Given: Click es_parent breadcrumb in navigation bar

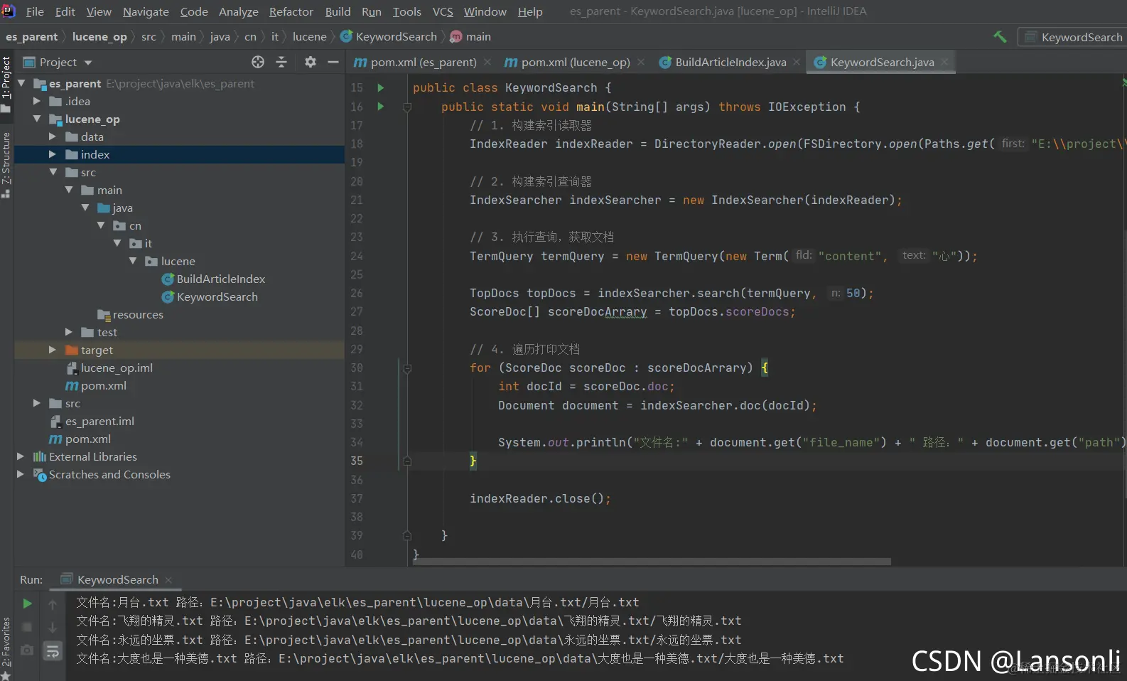Looking at the screenshot, I should tap(31, 36).
